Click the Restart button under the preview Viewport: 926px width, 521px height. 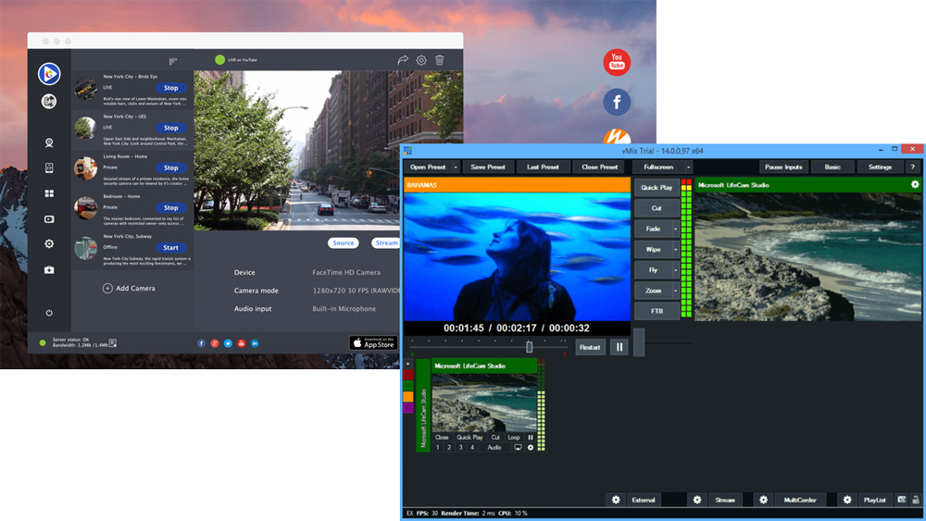(x=589, y=348)
